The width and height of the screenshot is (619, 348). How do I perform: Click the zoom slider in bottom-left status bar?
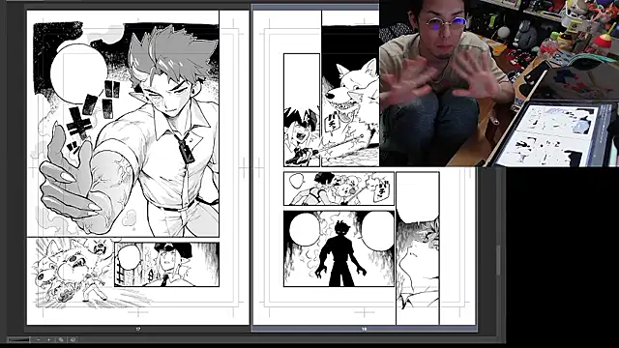18,339
